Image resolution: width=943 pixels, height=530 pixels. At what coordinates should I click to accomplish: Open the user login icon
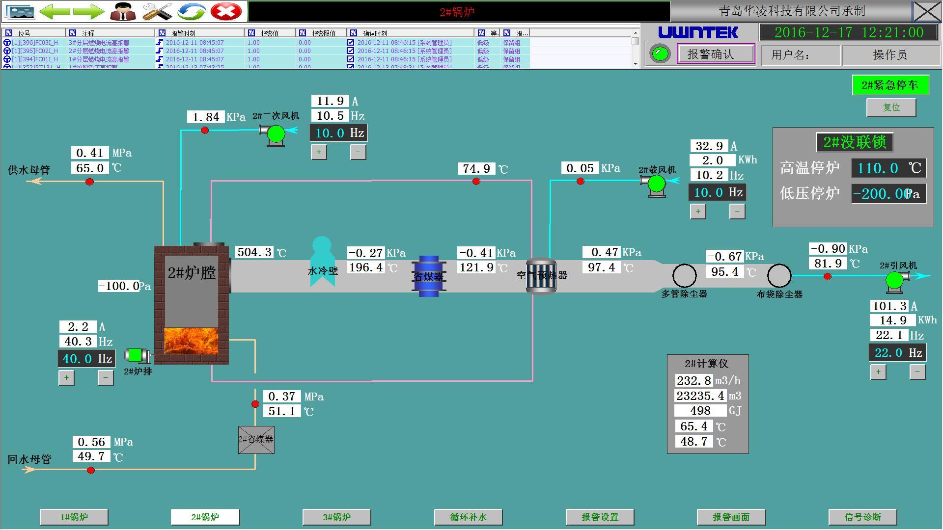[x=123, y=11]
